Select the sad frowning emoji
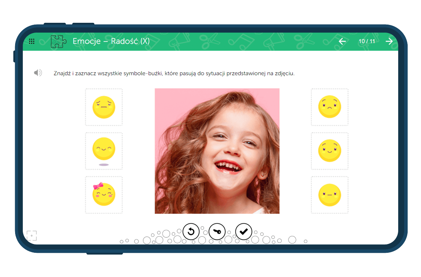The height and width of the screenshot is (277, 421). [329, 107]
